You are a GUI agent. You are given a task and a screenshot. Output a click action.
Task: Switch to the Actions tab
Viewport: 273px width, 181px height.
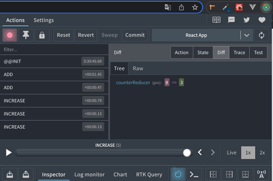click(x=15, y=20)
